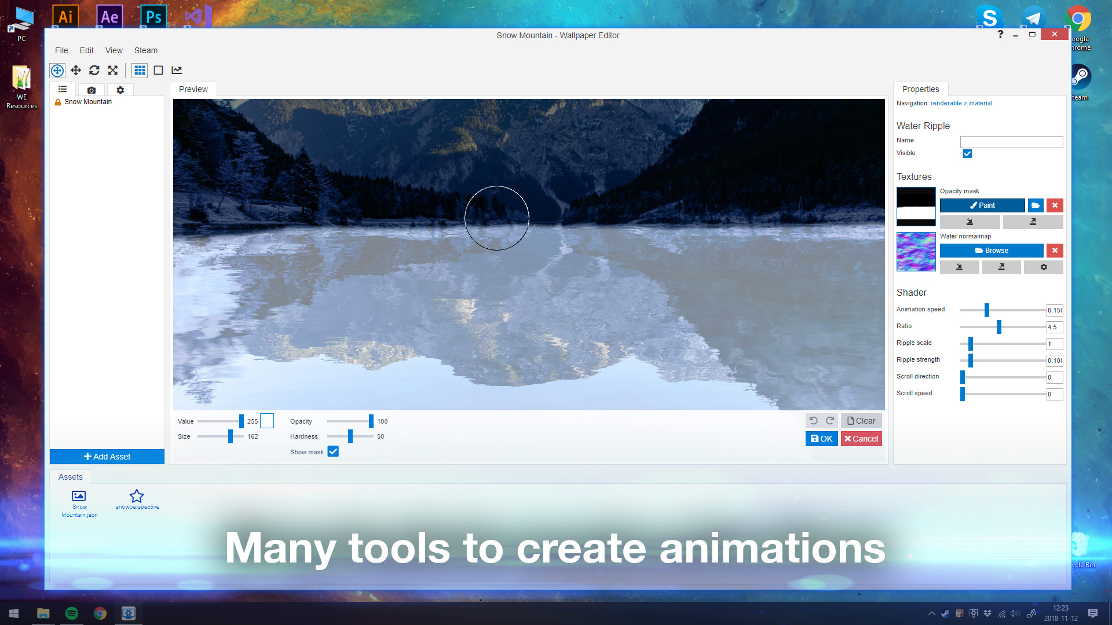Screen dimensions: 1112x625
Task: Adjust the Ripple strength slider
Action: [969, 360]
